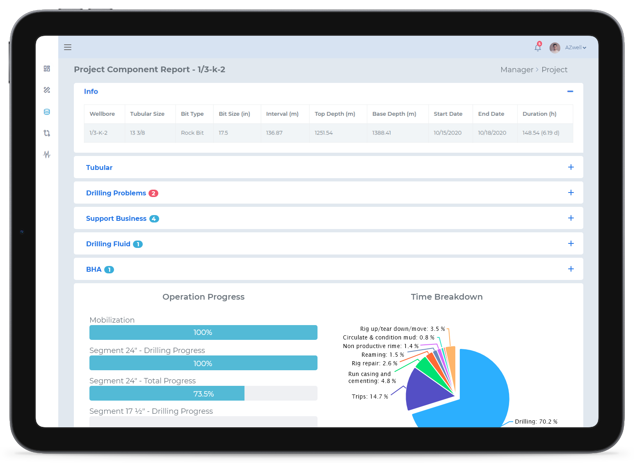Expand the Tubular section
Viewport: 635px width, 463px height.
(x=571, y=167)
